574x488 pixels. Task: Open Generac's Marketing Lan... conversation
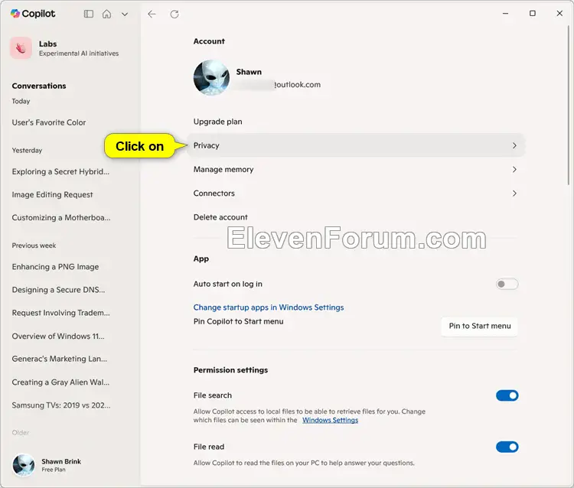pos(59,359)
